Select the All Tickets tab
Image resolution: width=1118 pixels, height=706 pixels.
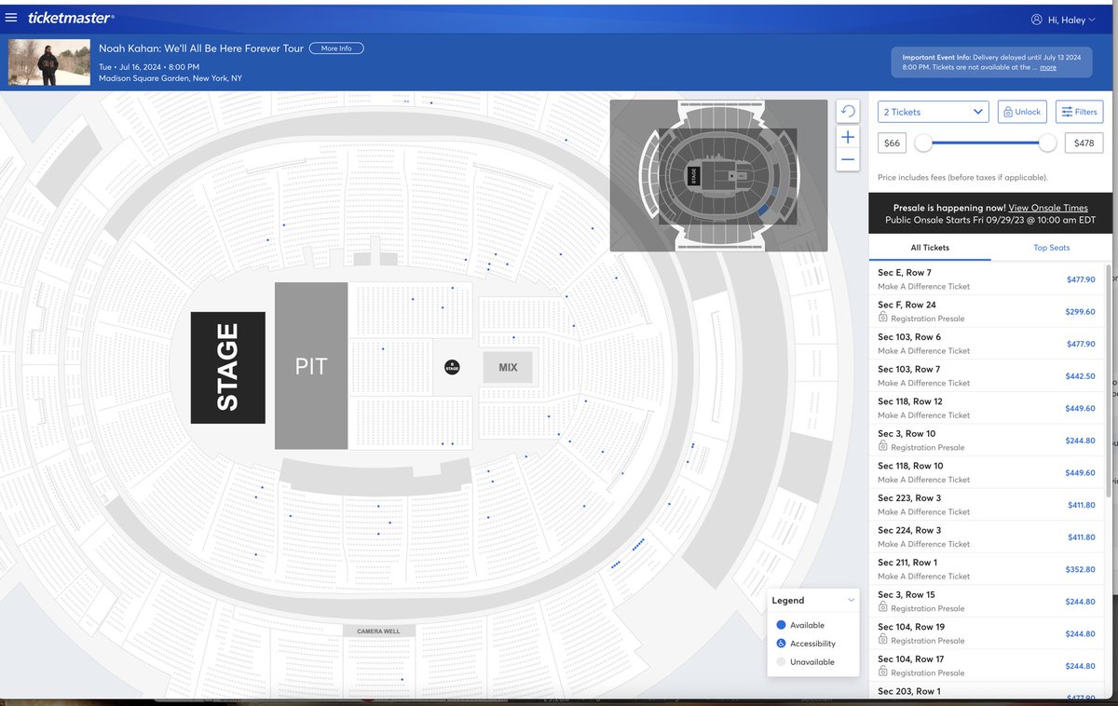[930, 248]
